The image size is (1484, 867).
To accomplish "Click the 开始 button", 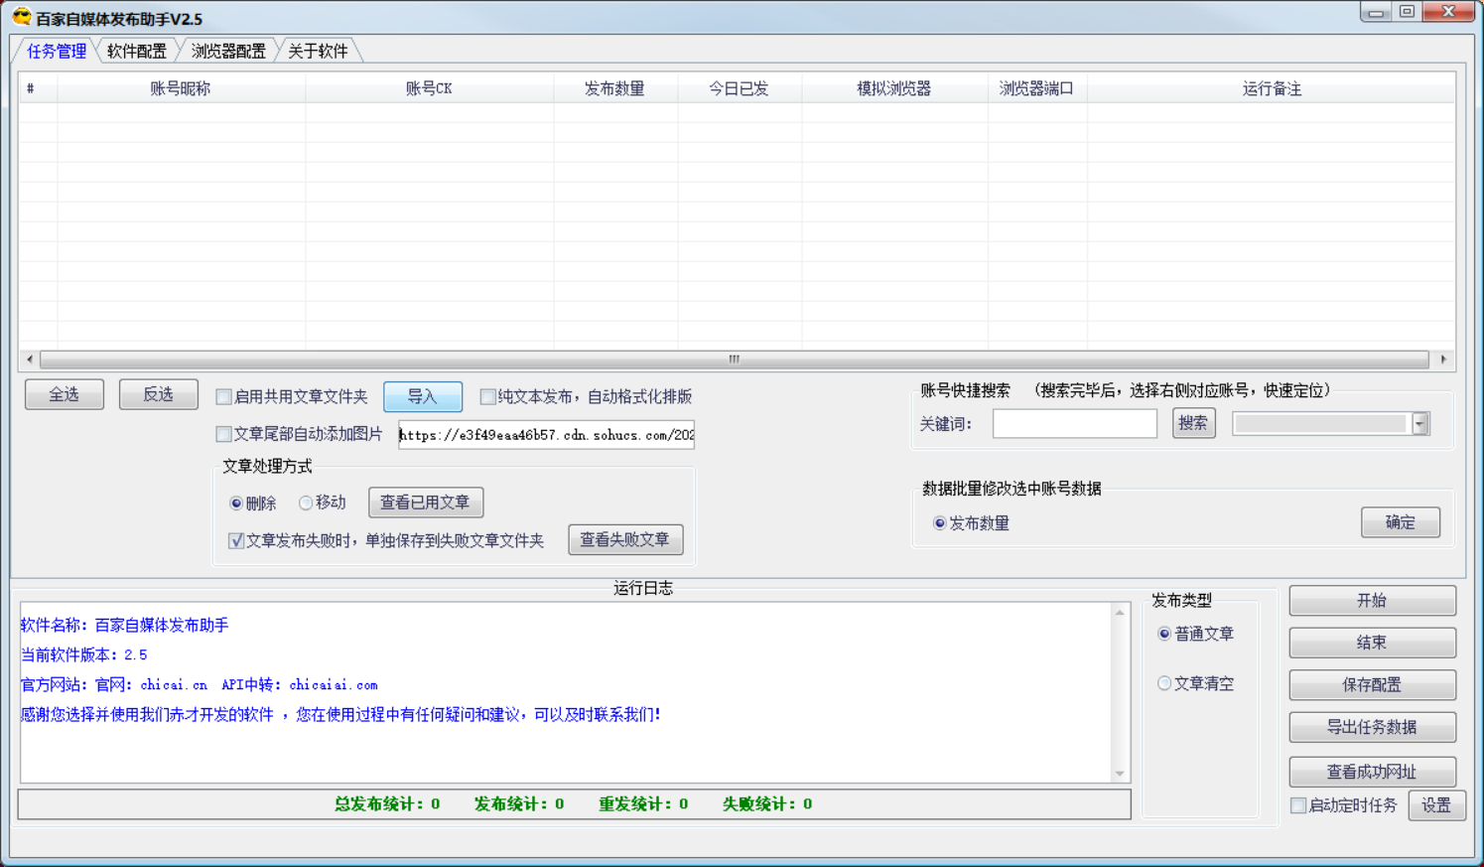I will point(1373,601).
